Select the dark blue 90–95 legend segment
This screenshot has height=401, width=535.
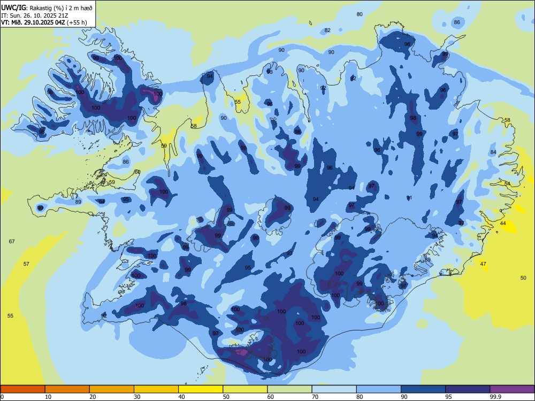(423, 389)
